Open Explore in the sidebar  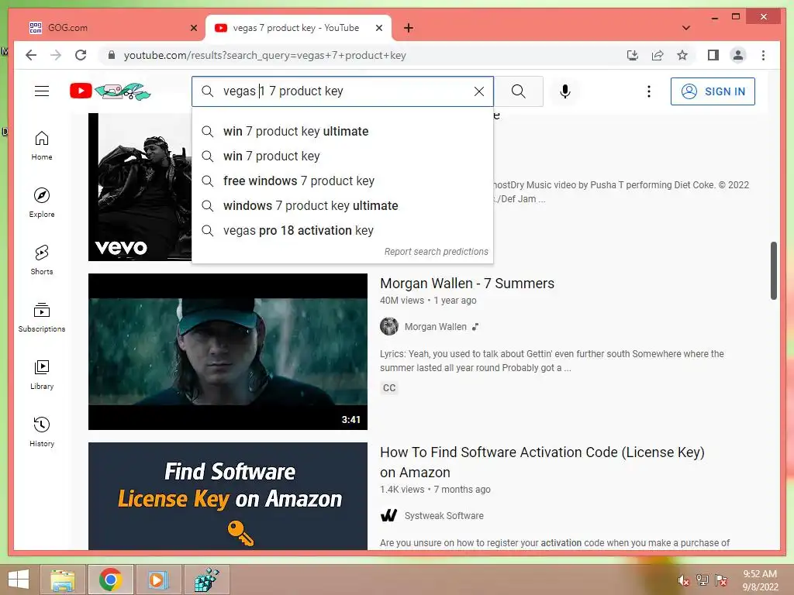point(42,203)
